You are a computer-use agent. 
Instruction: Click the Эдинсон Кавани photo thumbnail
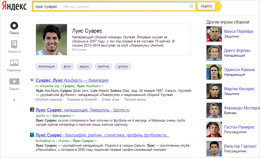coord(214,72)
